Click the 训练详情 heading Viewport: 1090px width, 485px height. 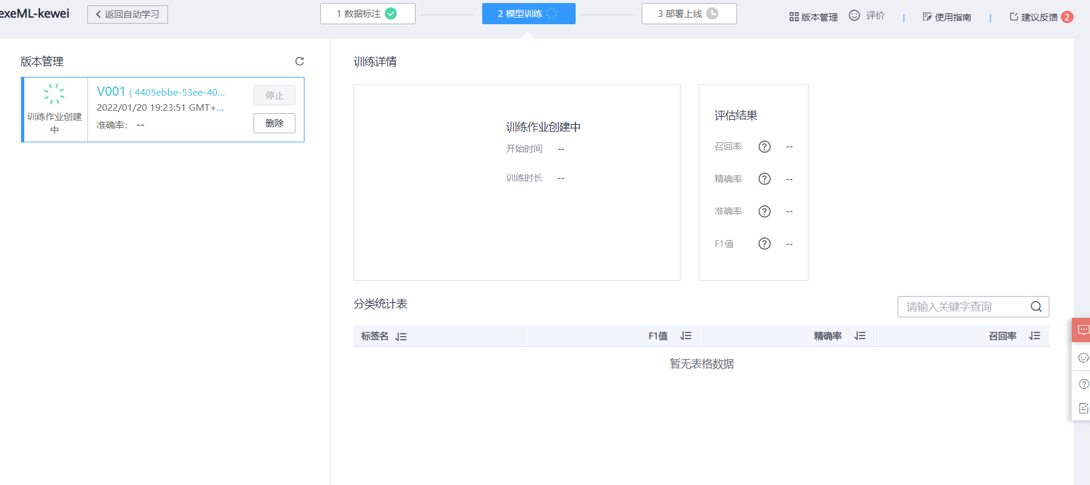[x=375, y=61]
